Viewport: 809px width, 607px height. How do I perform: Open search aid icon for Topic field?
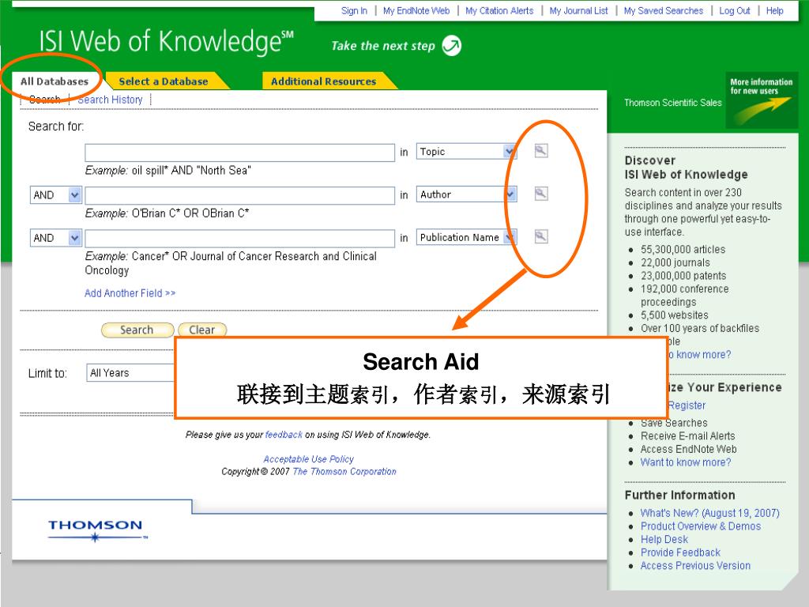point(540,151)
